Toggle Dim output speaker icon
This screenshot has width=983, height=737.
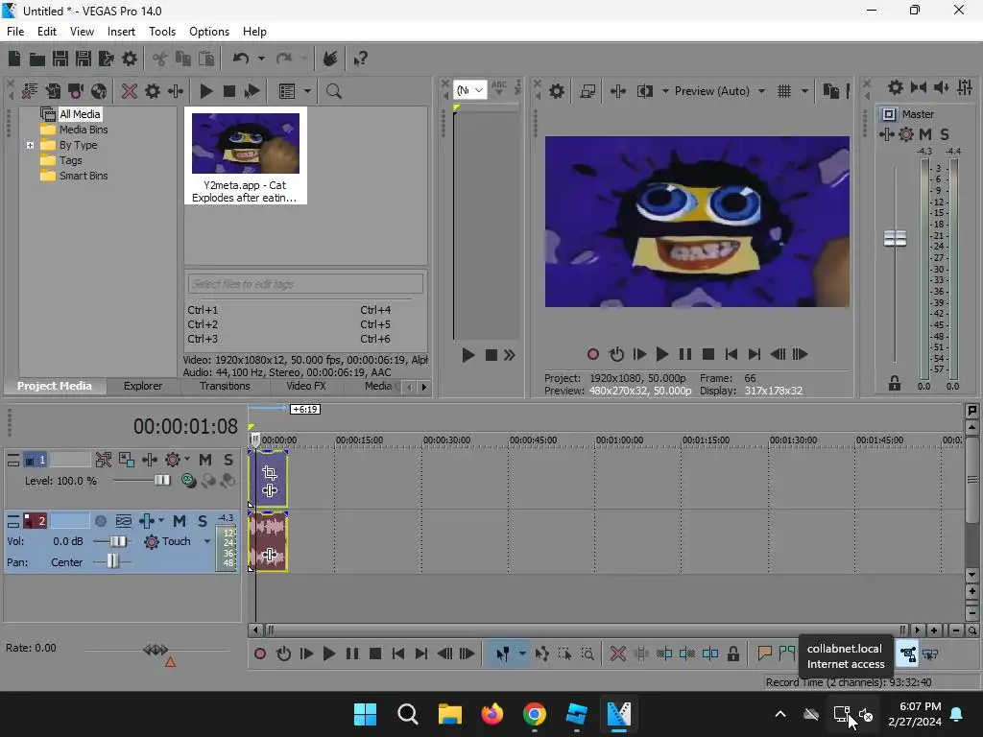941,87
